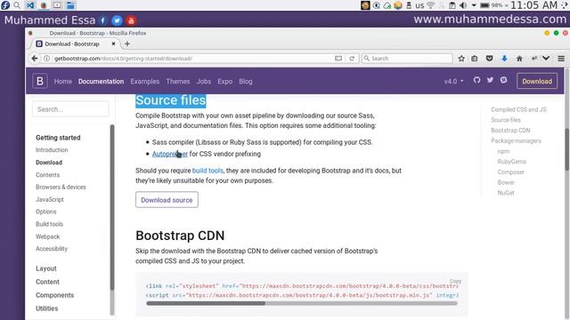Click the docs sidebar Search field

(x=70, y=109)
